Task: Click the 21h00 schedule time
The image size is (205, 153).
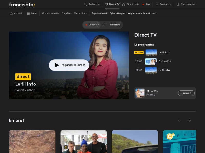Action: [x=139, y=70]
